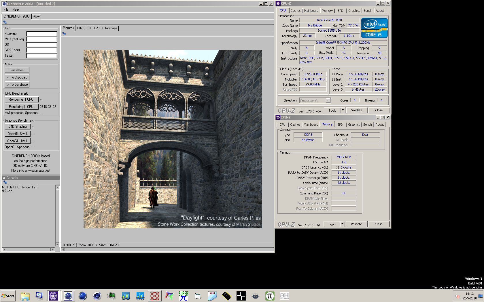This screenshot has height=302, width=484.
Task: Open the DOC1 notepad taskbar icon
Action: coord(212,296)
